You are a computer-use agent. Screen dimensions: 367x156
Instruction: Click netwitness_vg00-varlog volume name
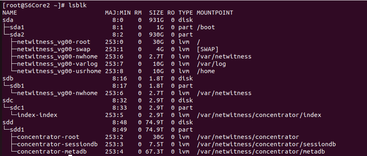(x=57, y=64)
